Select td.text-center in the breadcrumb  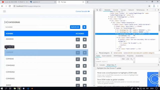[x=118, y=53]
